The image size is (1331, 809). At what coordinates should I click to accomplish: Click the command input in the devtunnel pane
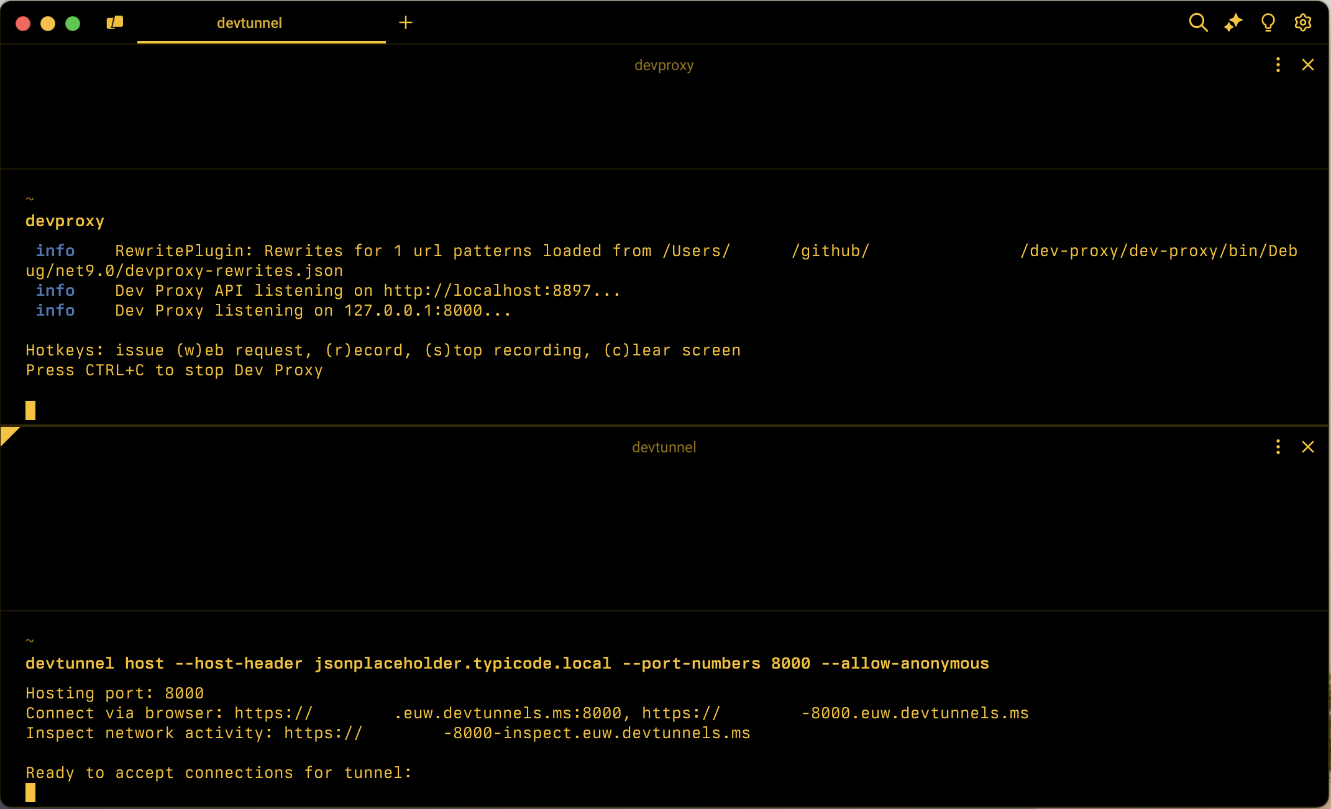point(30,793)
